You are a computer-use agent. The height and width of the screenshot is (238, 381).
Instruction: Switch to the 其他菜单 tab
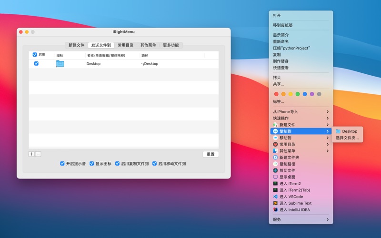(x=148, y=45)
